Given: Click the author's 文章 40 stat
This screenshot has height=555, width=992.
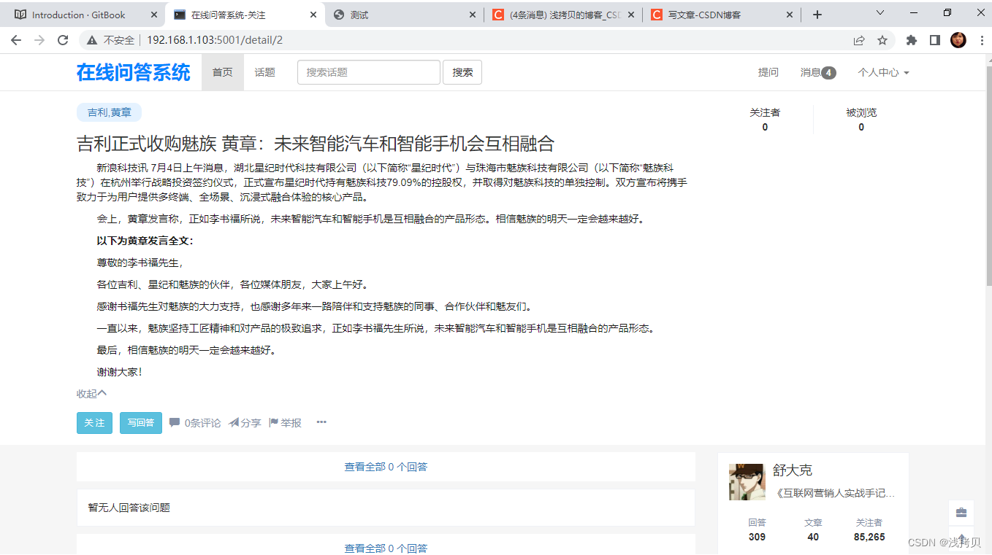Looking at the screenshot, I should [813, 530].
